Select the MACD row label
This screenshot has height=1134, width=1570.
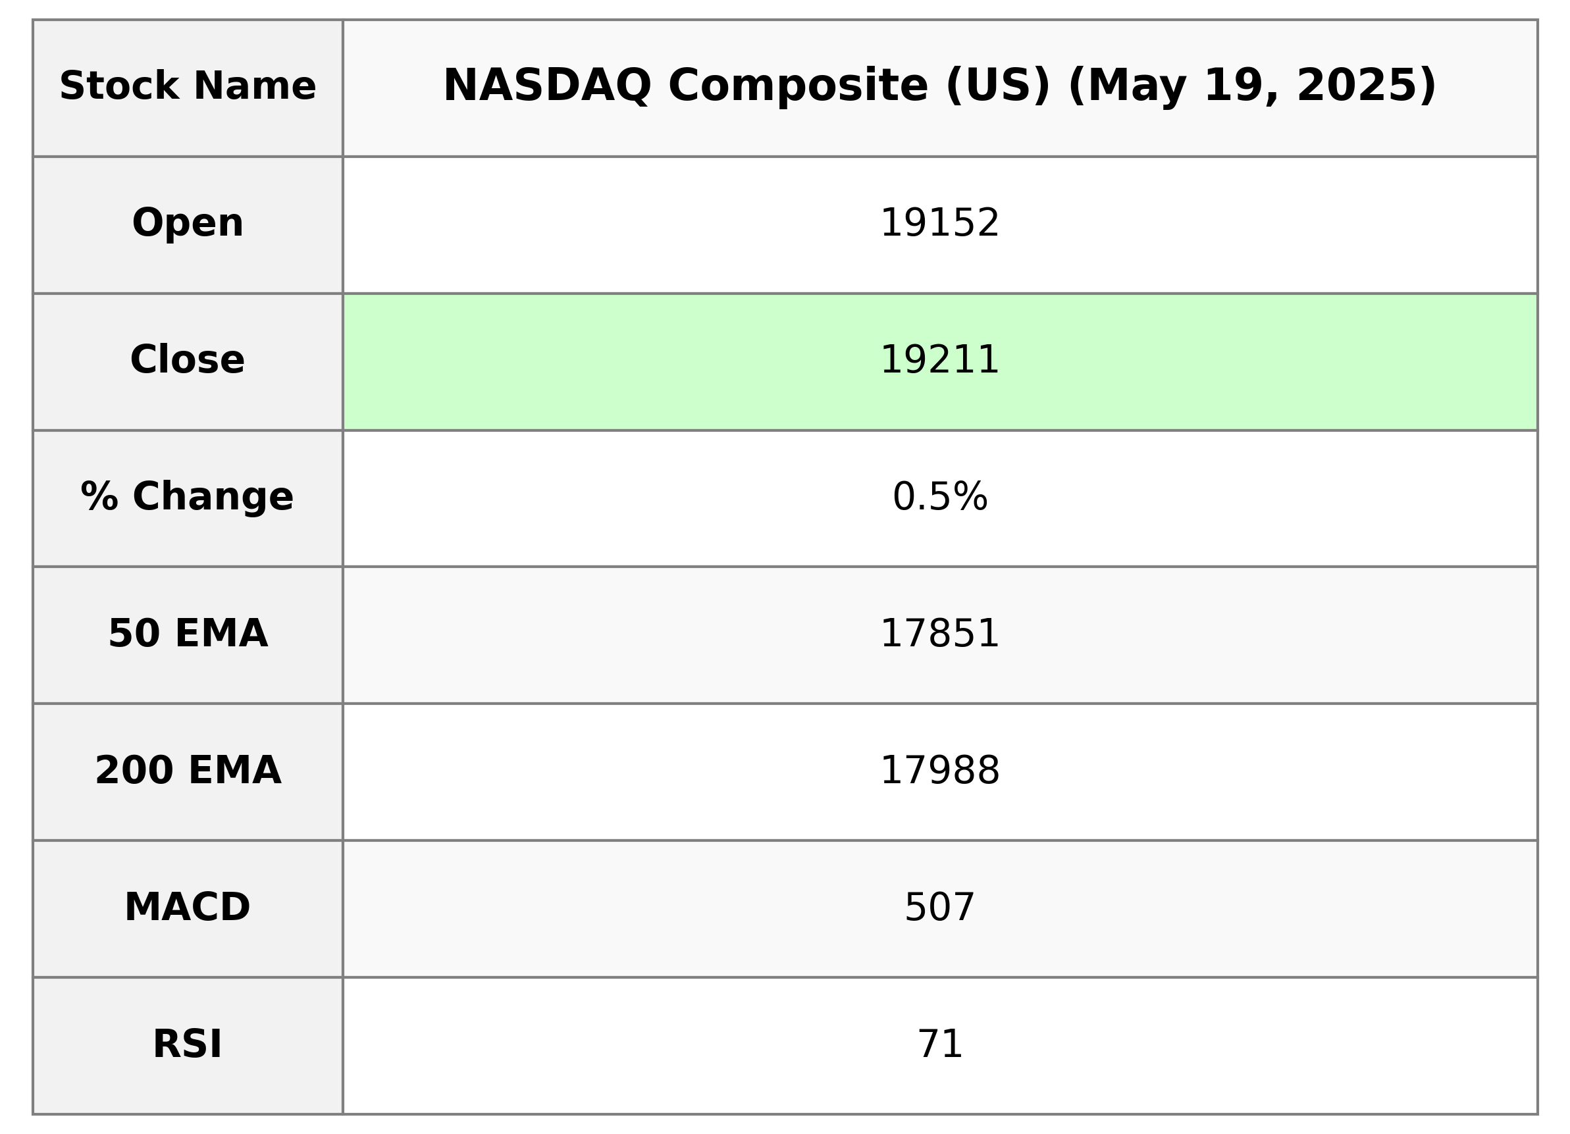coord(188,907)
